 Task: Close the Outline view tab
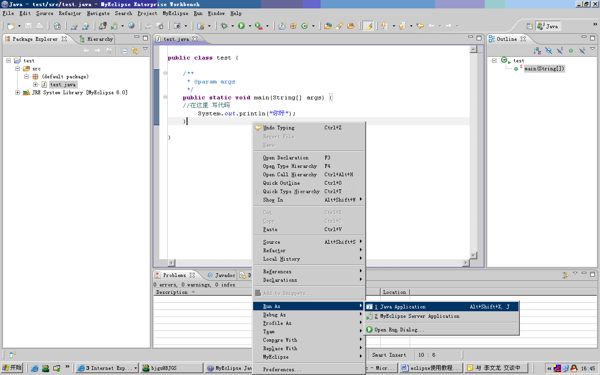(x=523, y=39)
